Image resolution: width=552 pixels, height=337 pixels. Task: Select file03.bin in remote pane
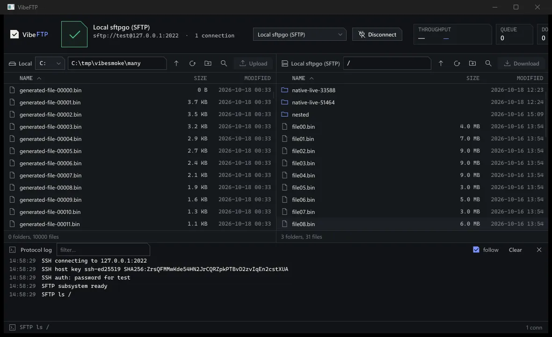(412, 163)
